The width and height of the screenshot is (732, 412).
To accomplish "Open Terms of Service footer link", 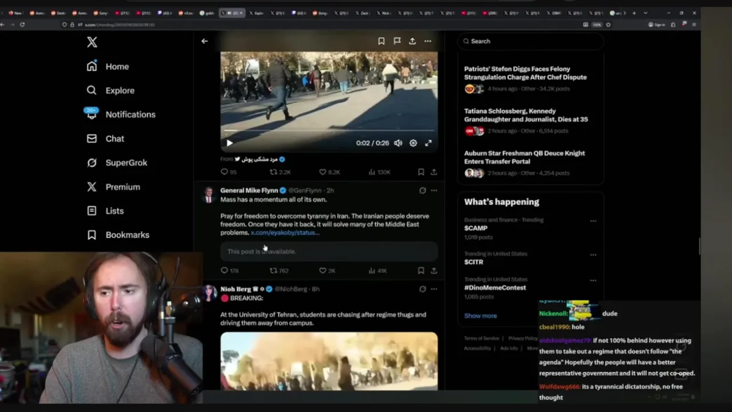I will (482, 338).
